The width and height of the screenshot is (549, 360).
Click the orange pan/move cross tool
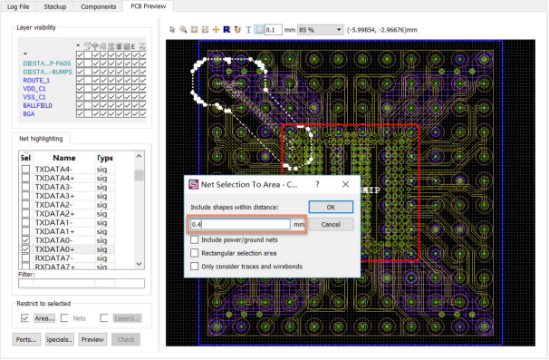pyautogui.click(x=216, y=30)
